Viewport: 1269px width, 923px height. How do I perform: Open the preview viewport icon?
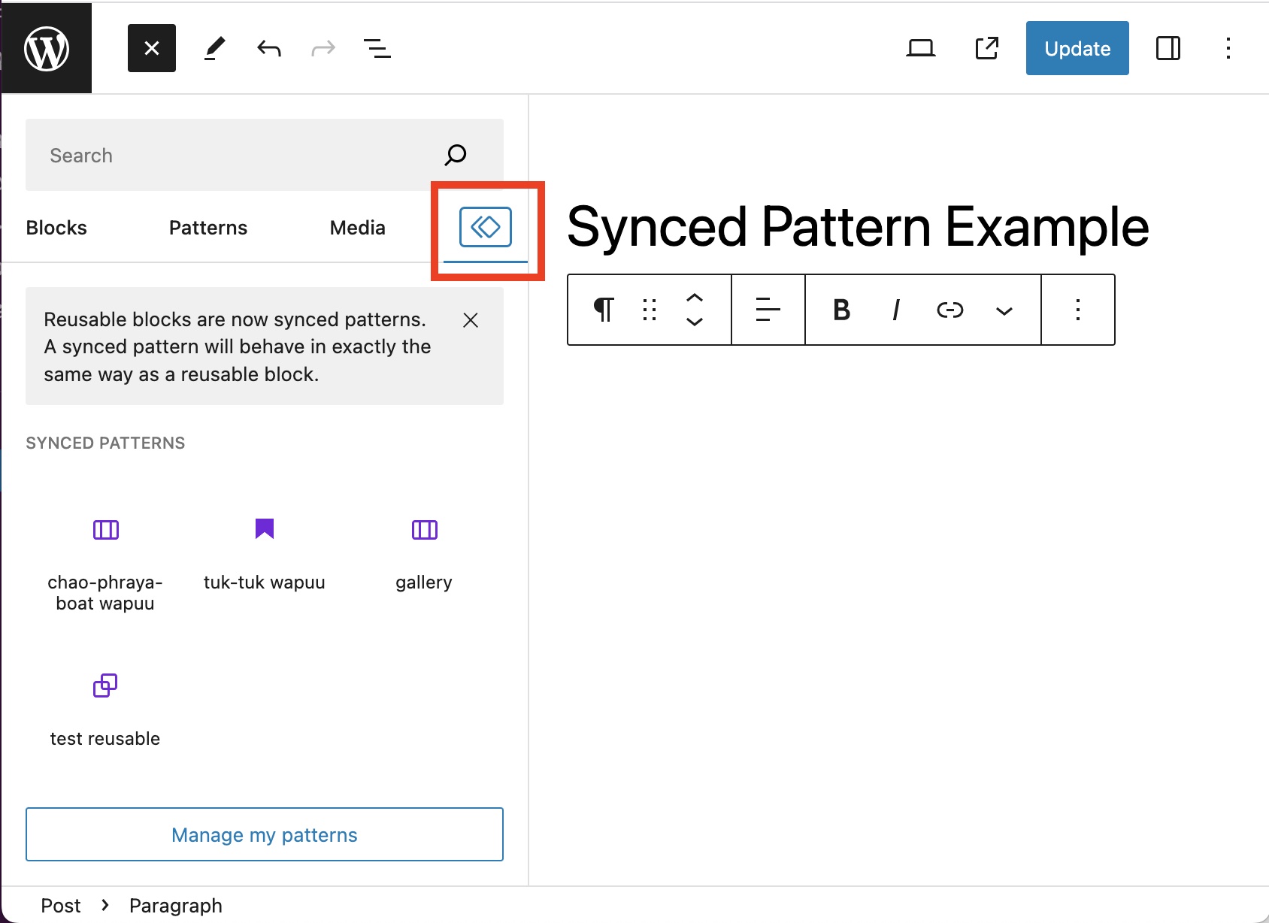(920, 47)
